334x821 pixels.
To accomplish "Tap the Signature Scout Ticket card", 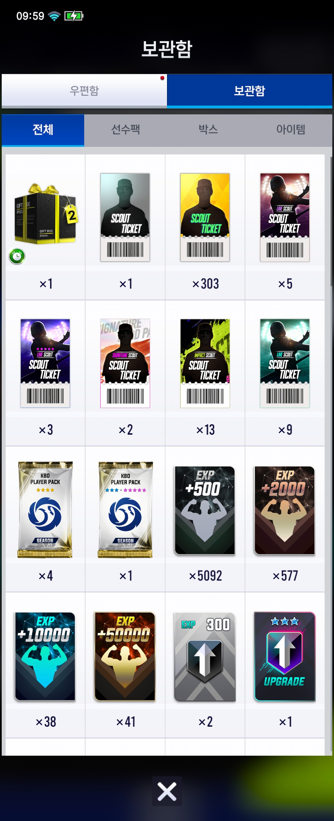I will pos(125,363).
